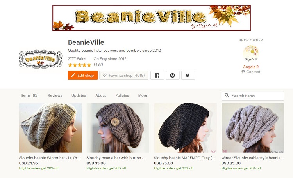The width and height of the screenshot is (293, 178).
Task: Open Angela R profile link
Action: point(251,67)
